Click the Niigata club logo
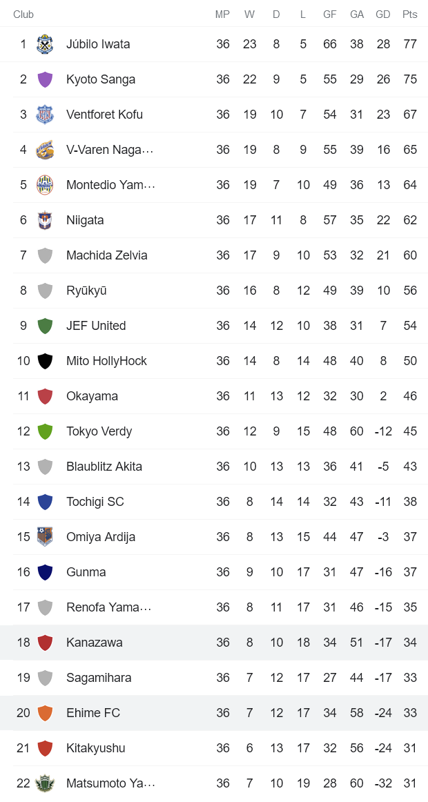This screenshot has height=802, width=428. click(45, 220)
